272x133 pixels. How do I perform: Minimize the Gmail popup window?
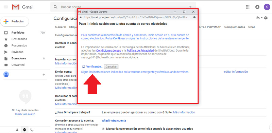[175, 12]
